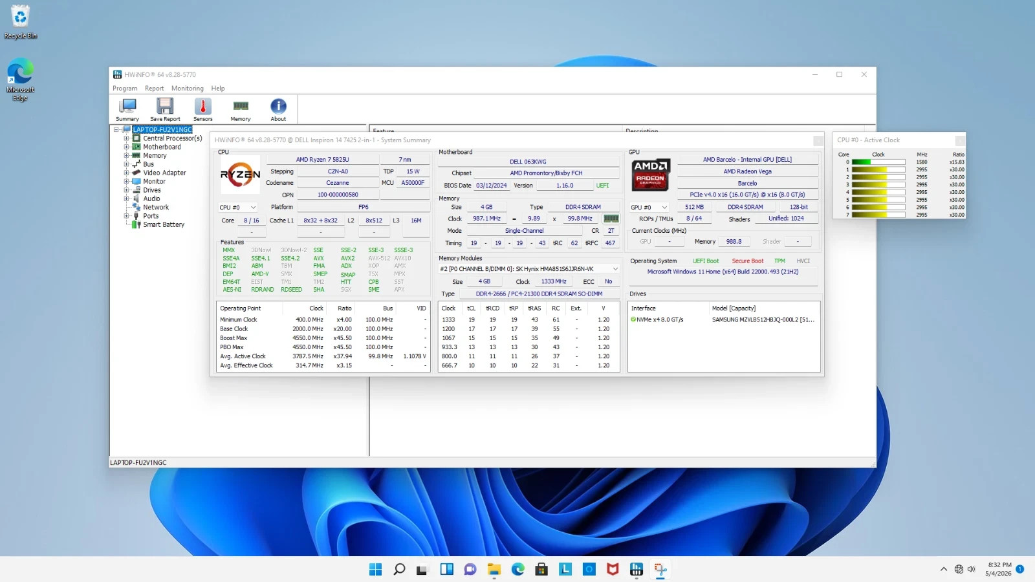Open the Recycle Bin desktop icon
This screenshot has width=1035, height=582.
21,23
